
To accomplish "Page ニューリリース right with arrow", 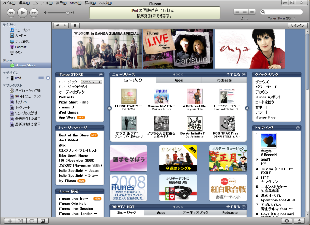I will (x=247, y=108).
